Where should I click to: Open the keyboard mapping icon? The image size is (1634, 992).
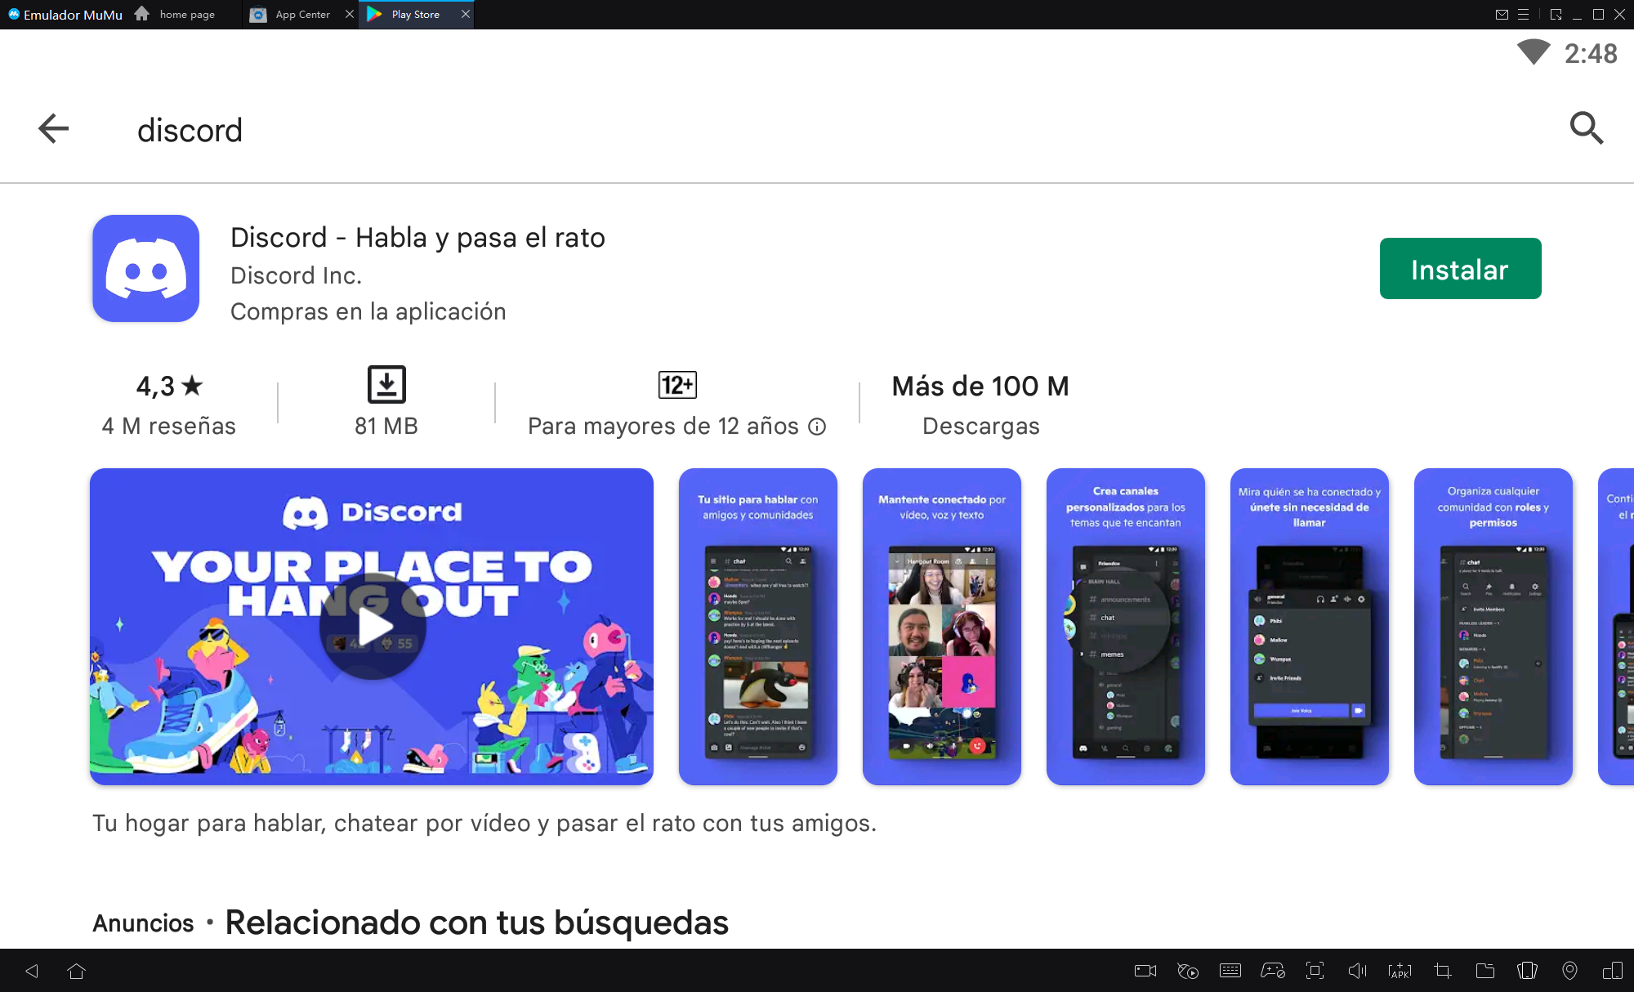pos(1230,971)
